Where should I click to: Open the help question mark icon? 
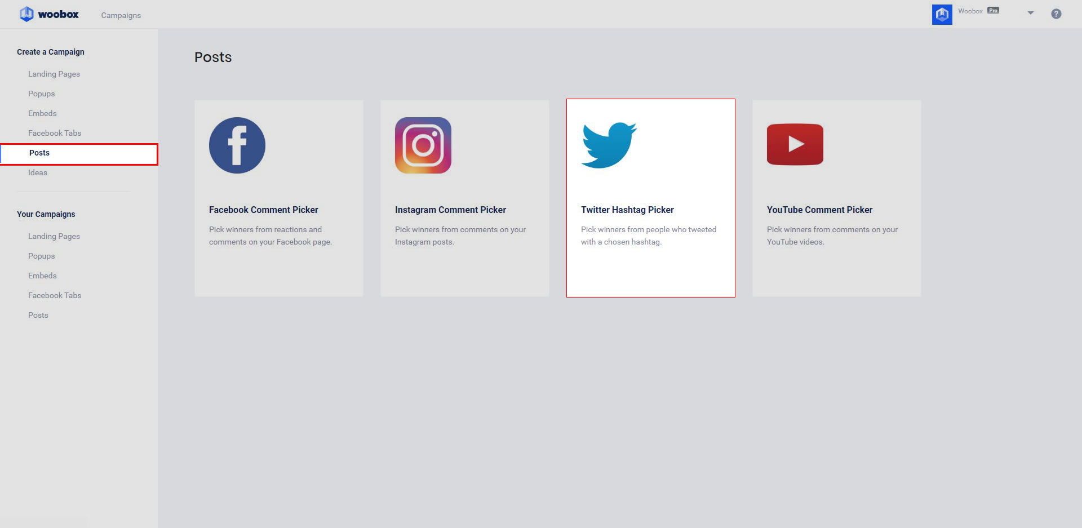tap(1056, 14)
